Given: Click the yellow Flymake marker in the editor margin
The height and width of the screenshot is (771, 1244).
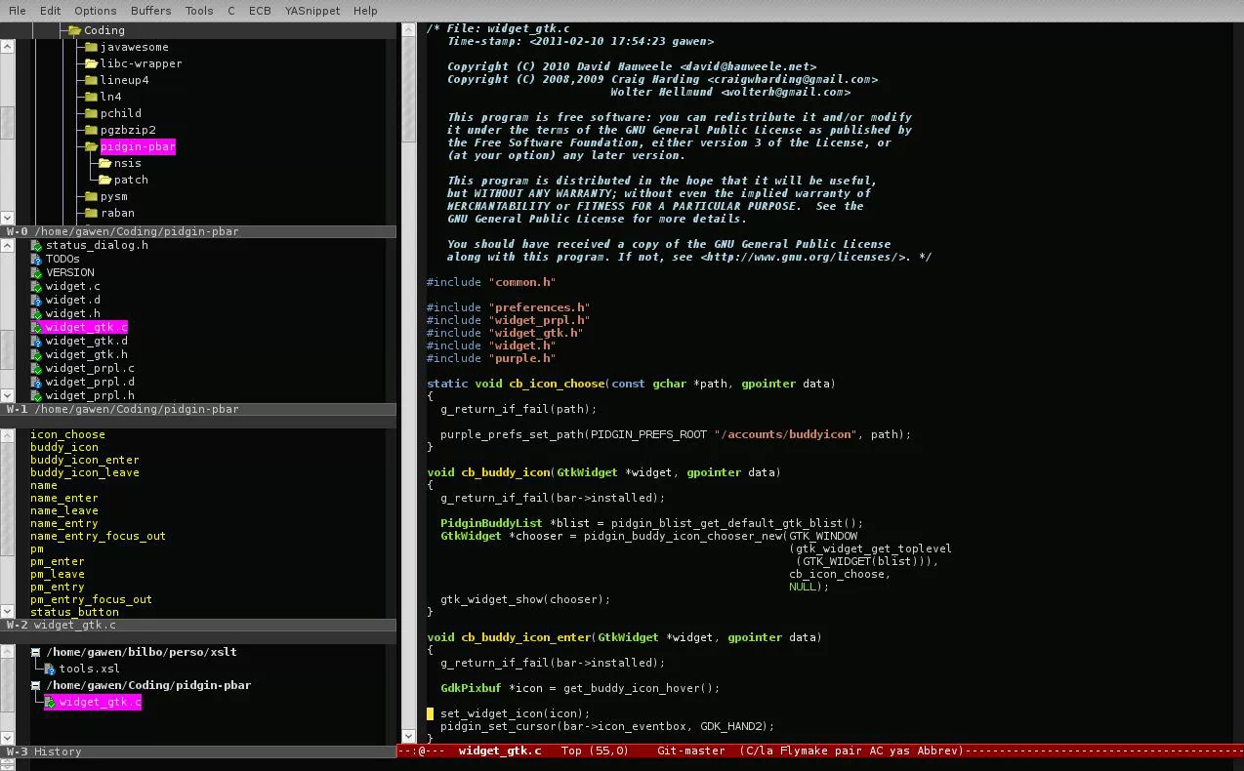Looking at the screenshot, I should tap(430, 713).
